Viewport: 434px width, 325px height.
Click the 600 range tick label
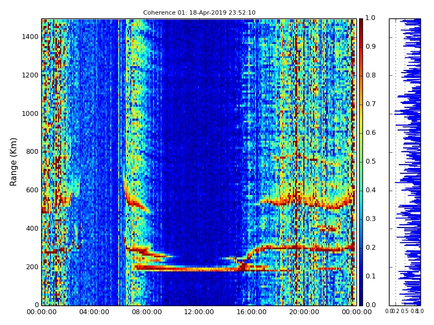32,190
